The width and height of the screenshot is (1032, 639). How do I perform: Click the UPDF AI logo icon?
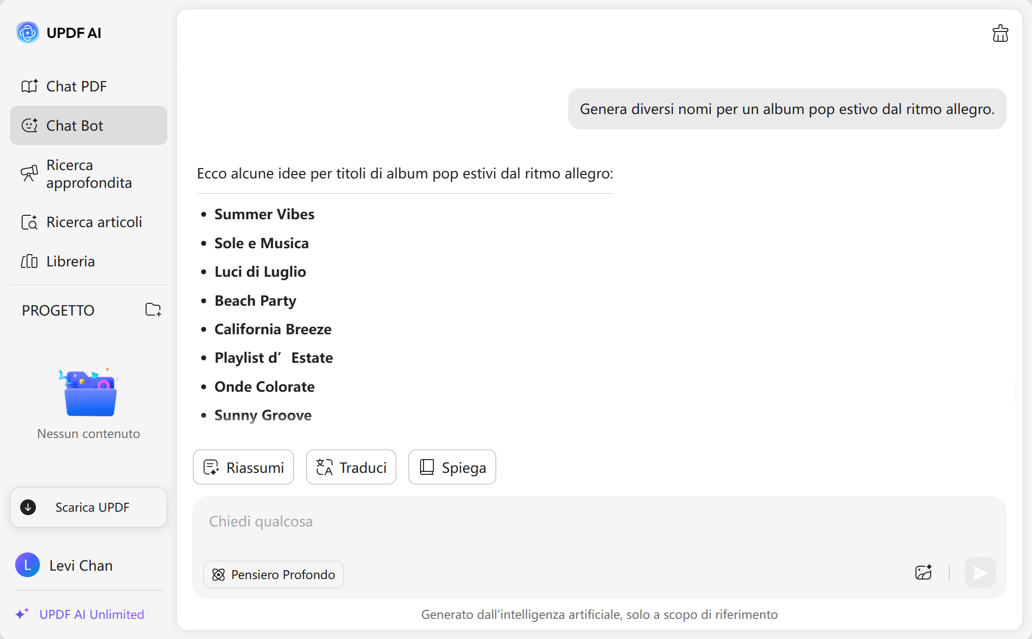coord(28,33)
